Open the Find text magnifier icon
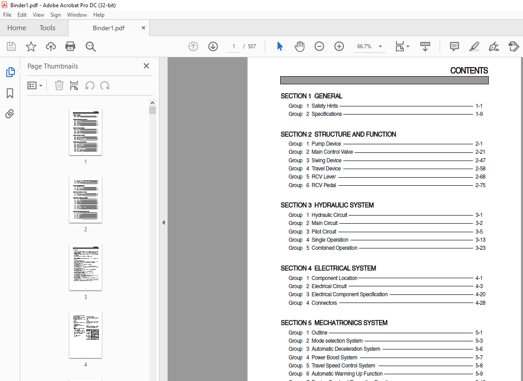This screenshot has width=523, height=381. pos(91,46)
